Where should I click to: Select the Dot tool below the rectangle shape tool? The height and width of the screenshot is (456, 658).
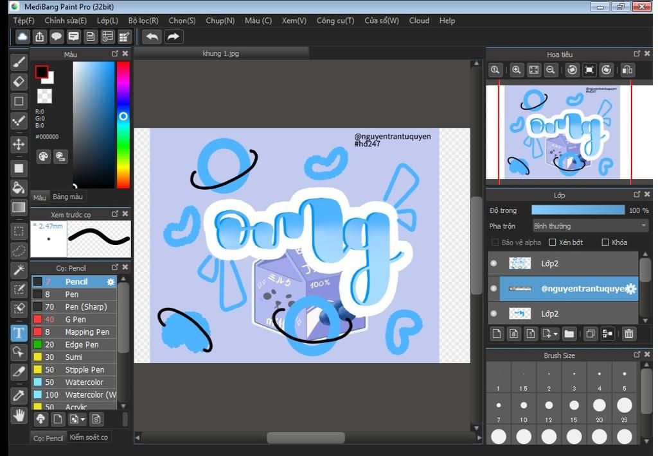click(19, 121)
